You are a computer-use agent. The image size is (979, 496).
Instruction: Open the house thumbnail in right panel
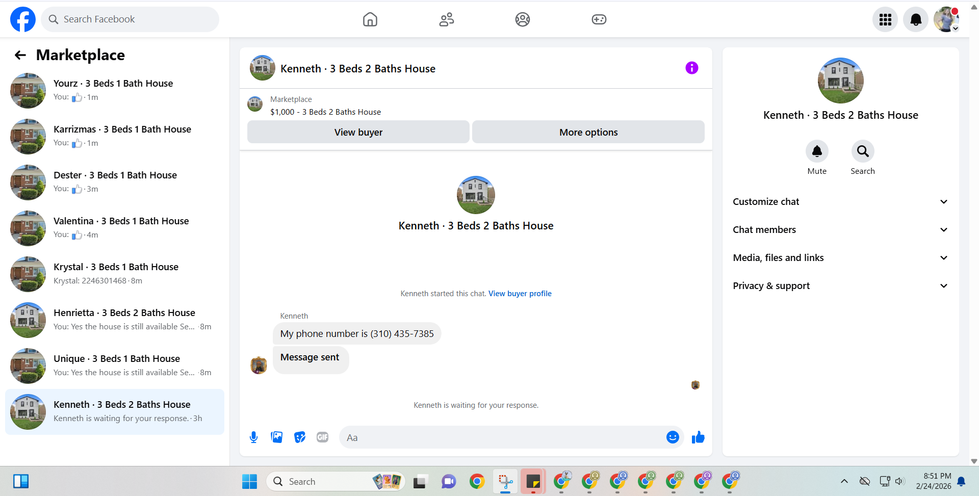click(x=840, y=81)
